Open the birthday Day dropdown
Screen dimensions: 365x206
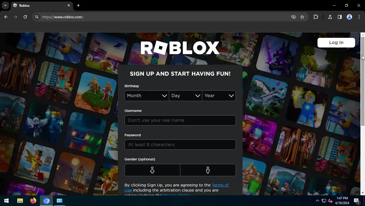(186, 96)
